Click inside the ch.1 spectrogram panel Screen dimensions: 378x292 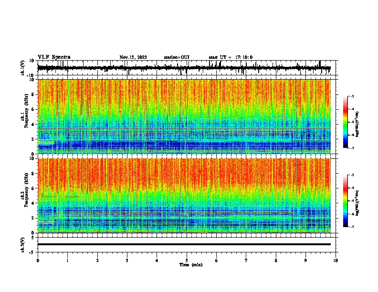tap(184, 116)
